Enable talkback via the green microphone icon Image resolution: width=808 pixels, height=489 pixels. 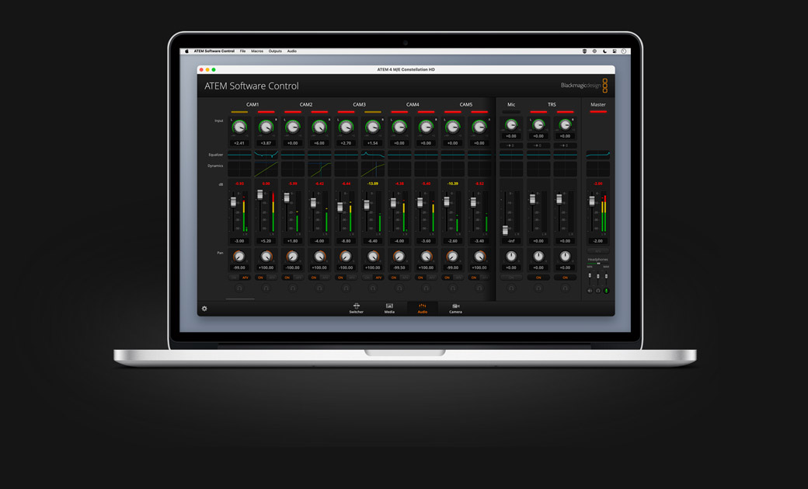click(607, 290)
